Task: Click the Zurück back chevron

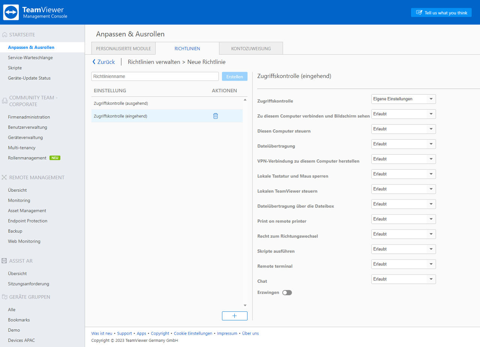Action: 94,62
